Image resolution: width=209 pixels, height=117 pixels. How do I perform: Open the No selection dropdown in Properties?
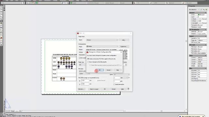194,9
